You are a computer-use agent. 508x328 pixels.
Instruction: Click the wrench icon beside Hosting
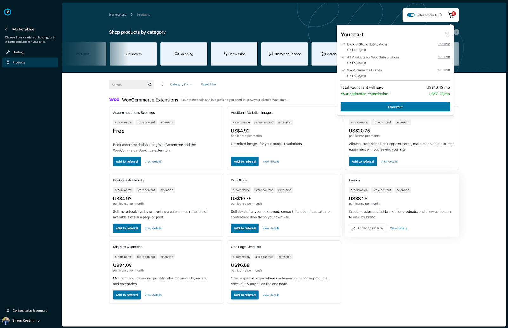pyautogui.click(x=8, y=52)
